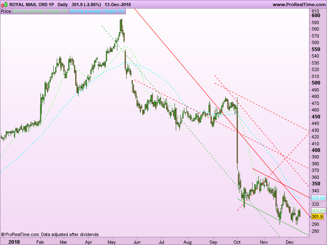The height and width of the screenshot is (245, 327).
Task: Click the 13-Dec-2018 date label
Action: coord(118,4)
